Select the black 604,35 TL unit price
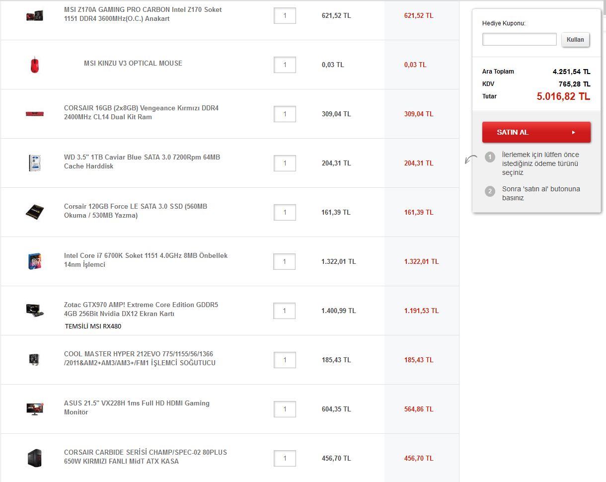Viewport: 606px width, 482px height. point(336,409)
